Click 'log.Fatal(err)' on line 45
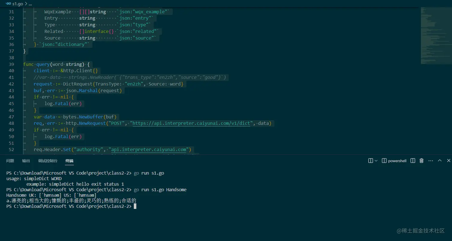452x241 pixels. coord(63,103)
